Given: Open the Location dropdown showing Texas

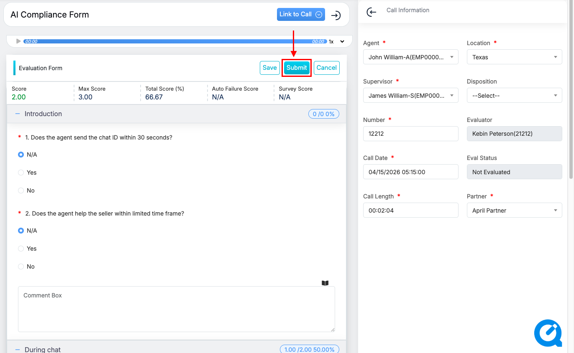Looking at the screenshot, I should pyautogui.click(x=514, y=57).
